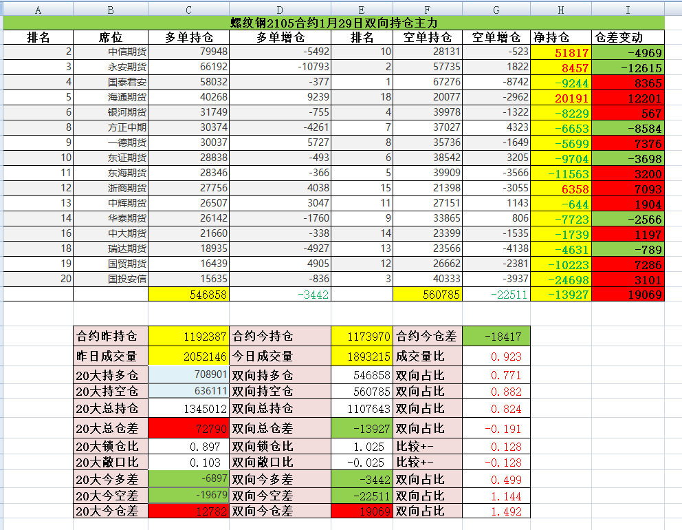Select the net total cell -13927
Viewport: 682px width, 530px height.
pos(561,295)
